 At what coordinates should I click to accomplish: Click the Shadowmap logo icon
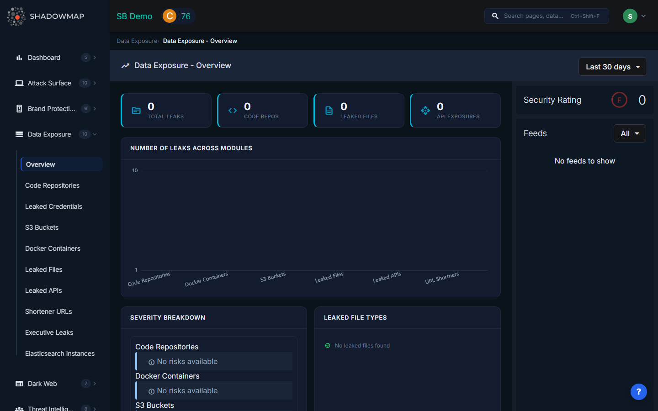pos(16,16)
